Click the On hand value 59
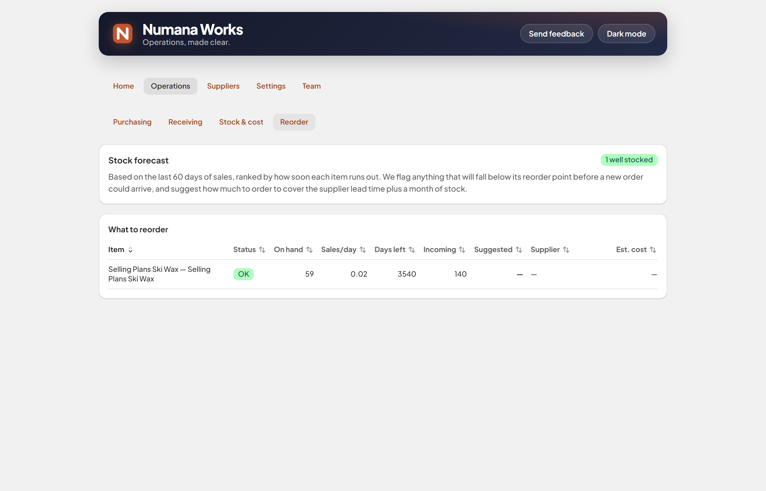Image resolution: width=766 pixels, height=491 pixels. [x=309, y=274]
